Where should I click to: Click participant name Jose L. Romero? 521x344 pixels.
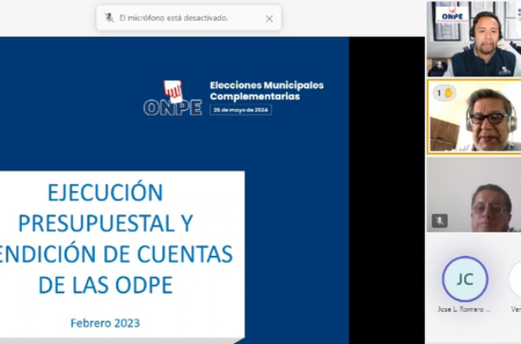pyautogui.click(x=464, y=309)
